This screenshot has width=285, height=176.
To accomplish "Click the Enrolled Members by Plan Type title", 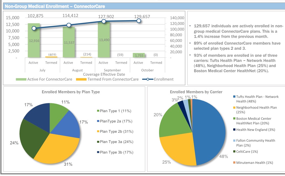I will coord(71,92).
